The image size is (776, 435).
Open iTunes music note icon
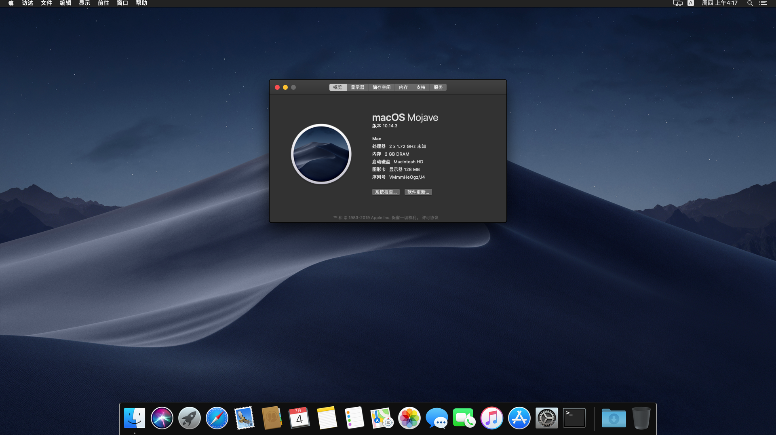(492, 418)
